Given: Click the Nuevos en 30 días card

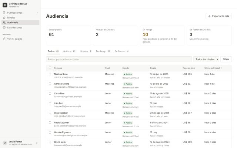Looking at the screenshot, I should [116, 36].
